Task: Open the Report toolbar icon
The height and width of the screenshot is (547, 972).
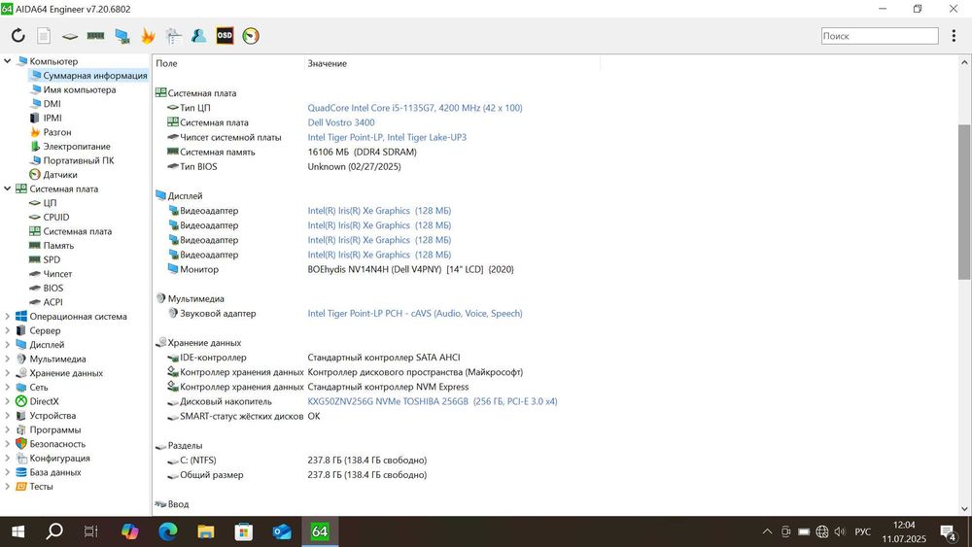Action: coord(44,36)
